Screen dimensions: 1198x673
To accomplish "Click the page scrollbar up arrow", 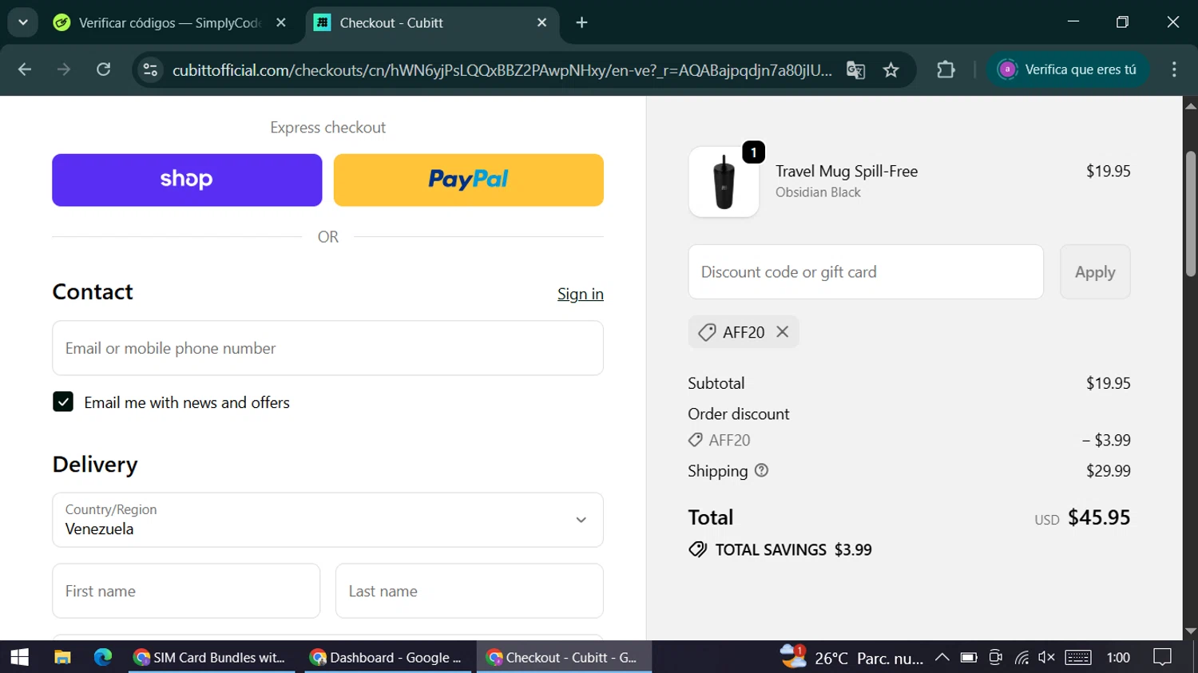I will 1190,105.
